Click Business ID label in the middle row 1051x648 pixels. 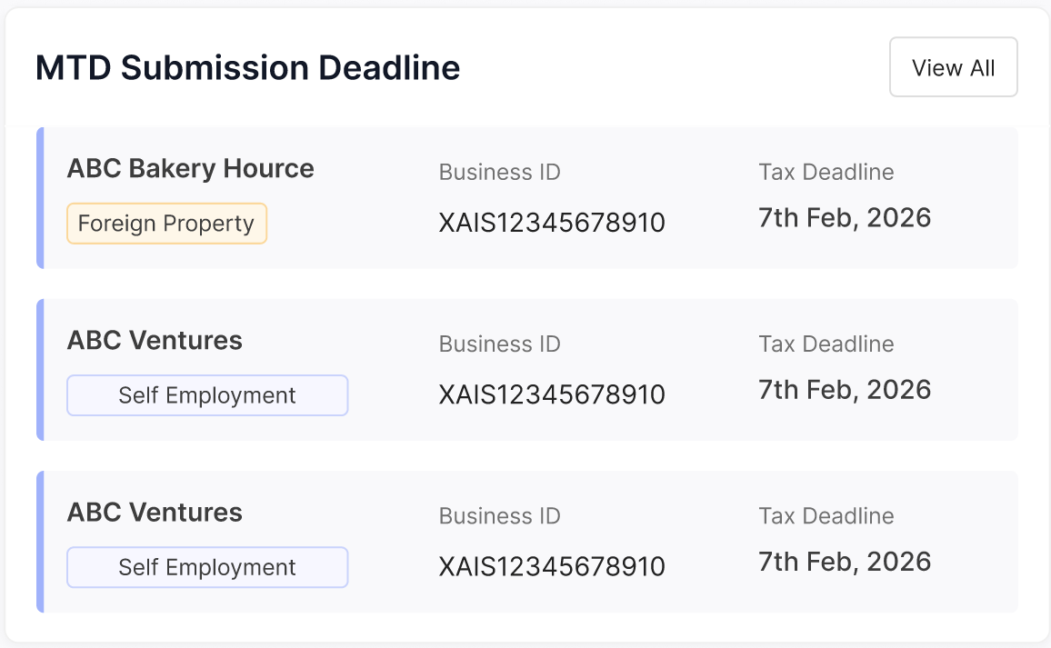point(499,344)
